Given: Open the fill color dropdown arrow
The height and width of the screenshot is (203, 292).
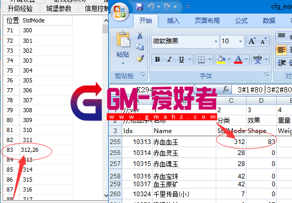Looking at the screenshot, I should pyautogui.click(x=229, y=59).
